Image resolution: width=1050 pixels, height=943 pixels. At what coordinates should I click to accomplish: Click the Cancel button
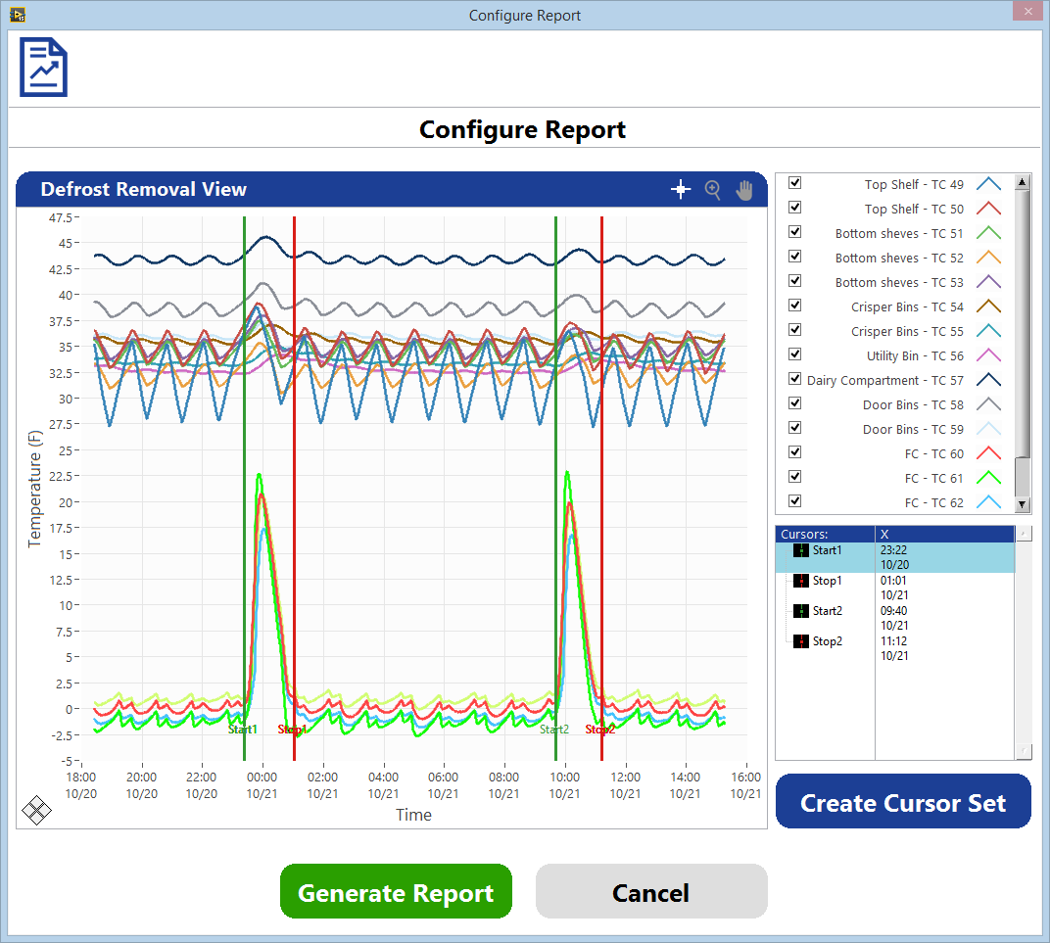click(651, 891)
